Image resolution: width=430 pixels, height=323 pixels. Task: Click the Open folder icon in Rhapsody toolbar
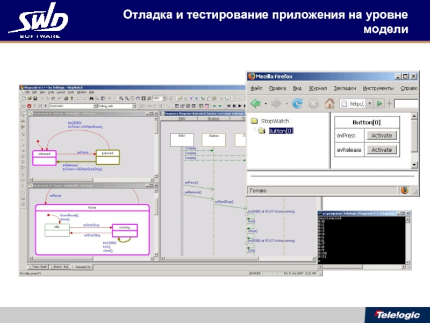30,99
